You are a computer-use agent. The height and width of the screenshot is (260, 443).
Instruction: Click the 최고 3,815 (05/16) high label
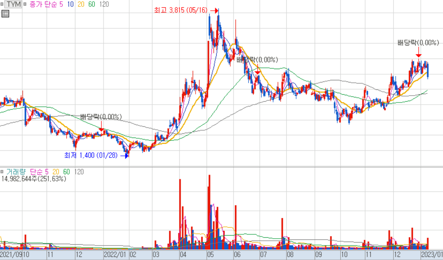[x=181, y=10]
